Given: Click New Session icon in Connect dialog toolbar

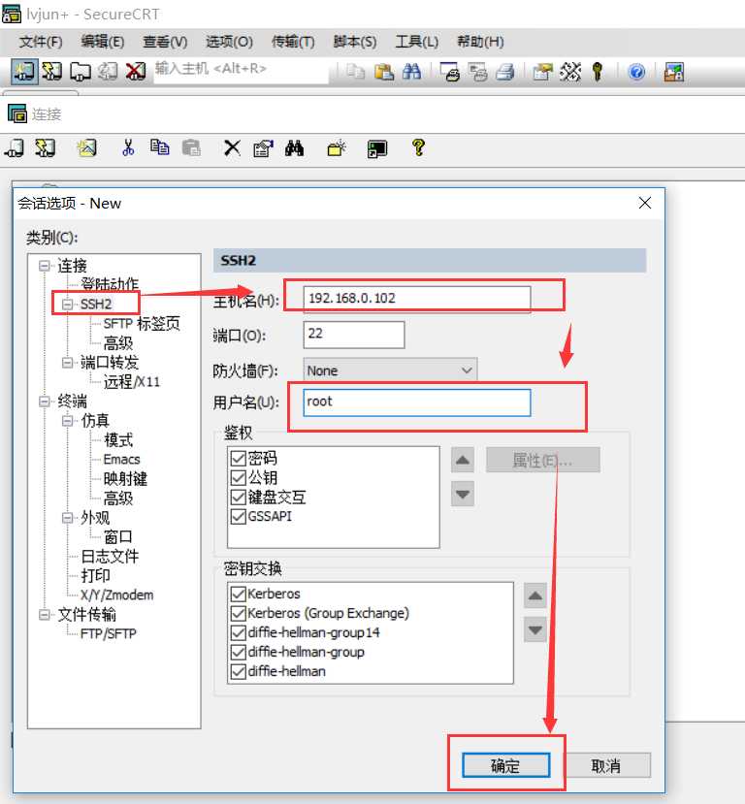Looking at the screenshot, I should (x=86, y=148).
